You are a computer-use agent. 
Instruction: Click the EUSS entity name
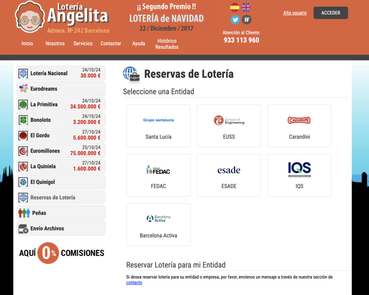(229, 137)
